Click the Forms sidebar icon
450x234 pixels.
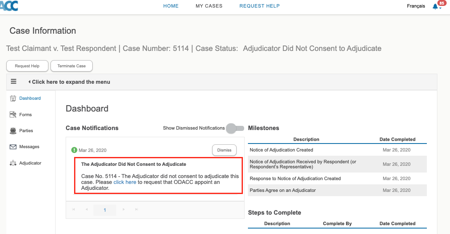pos(13,114)
